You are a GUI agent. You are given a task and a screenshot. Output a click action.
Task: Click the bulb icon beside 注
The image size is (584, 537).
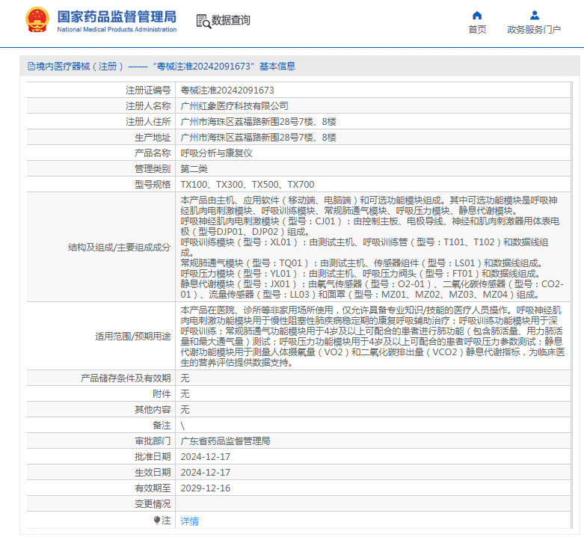coord(157,520)
